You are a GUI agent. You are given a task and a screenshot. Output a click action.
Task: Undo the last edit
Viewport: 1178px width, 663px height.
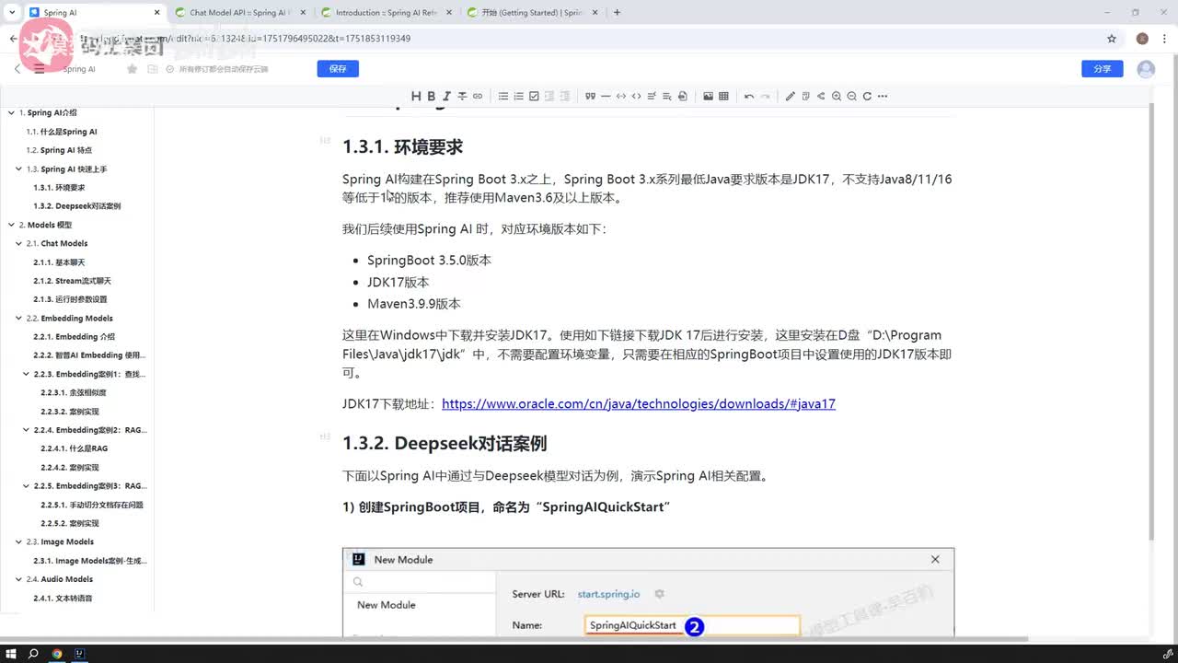click(749, 96)
